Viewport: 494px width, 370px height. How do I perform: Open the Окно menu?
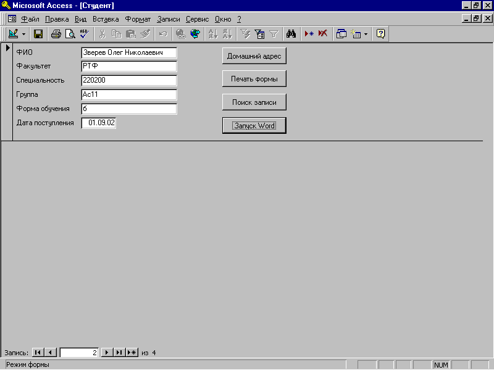pos(223,19)
